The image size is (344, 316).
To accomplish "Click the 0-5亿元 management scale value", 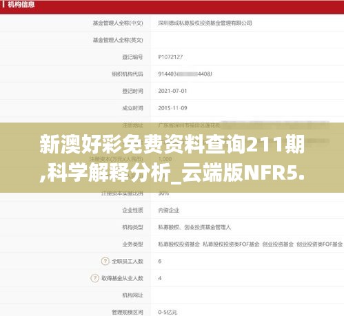I will 168,312.
